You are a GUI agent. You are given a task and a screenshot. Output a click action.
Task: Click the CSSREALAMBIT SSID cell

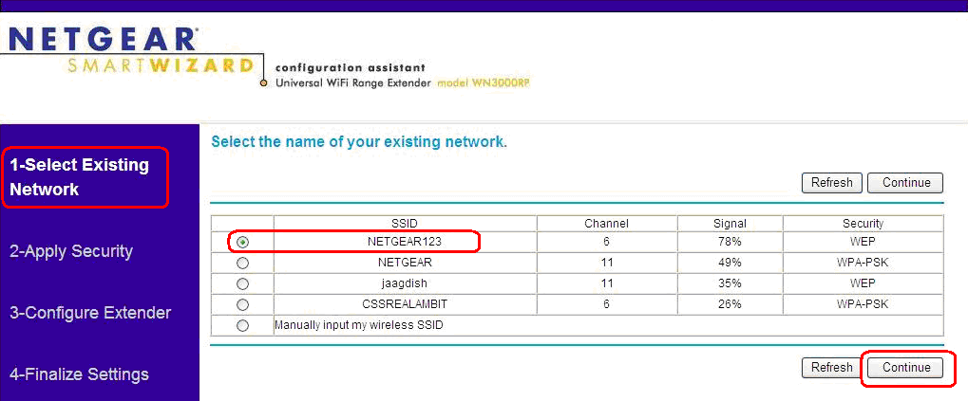405,305
